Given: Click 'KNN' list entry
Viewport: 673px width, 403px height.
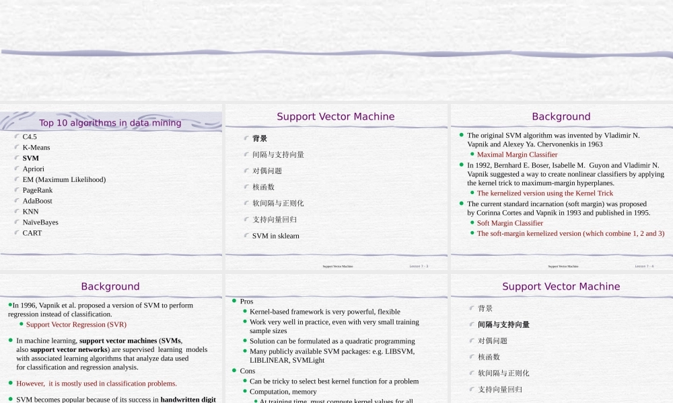Looking at the screenshot, I should click(30, 212).
